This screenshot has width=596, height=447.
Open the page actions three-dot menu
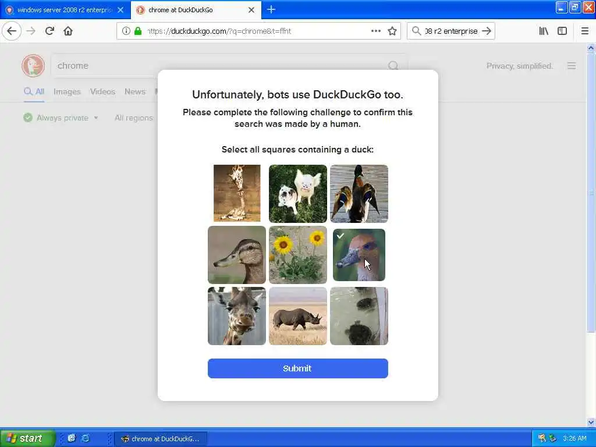coord(375,31)
